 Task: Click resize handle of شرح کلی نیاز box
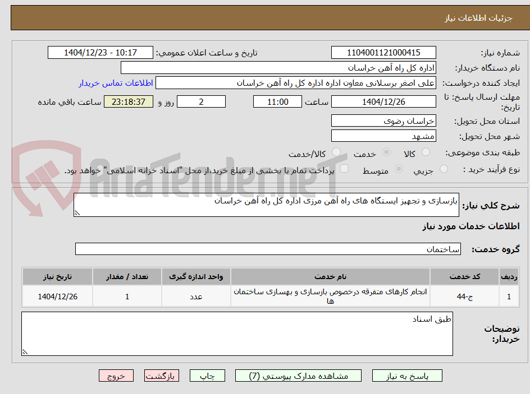coord(77,213)
